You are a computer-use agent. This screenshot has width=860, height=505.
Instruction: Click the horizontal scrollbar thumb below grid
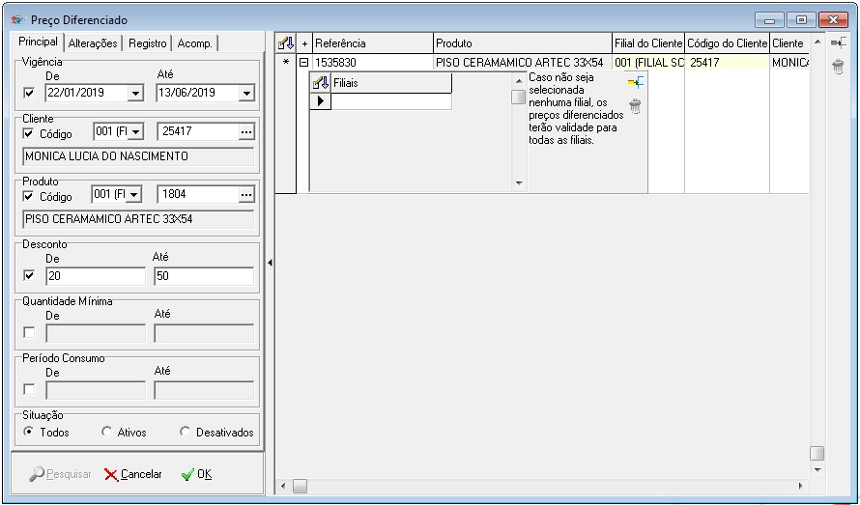300,487
